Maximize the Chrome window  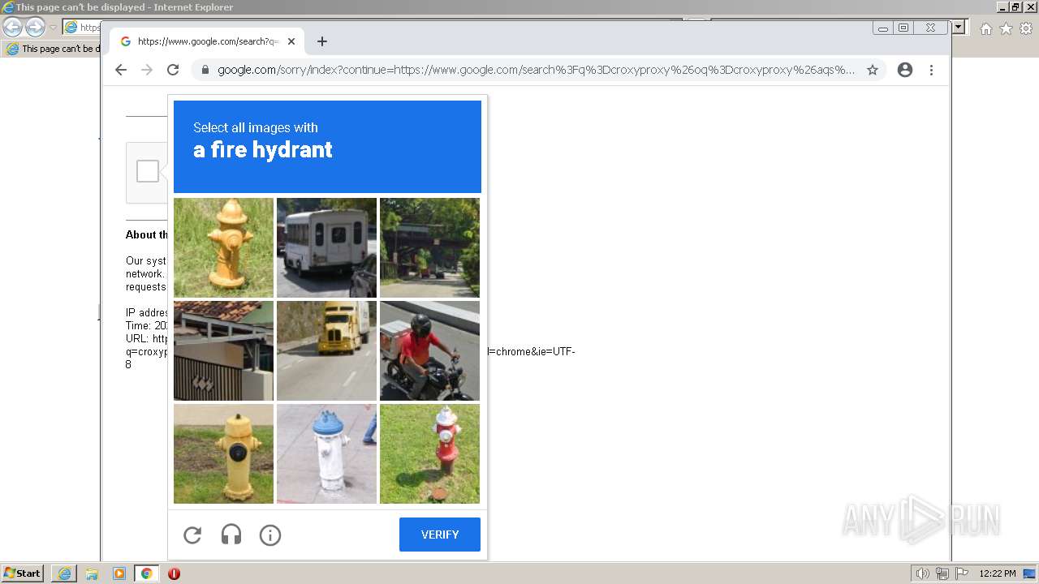click(903, 28)
